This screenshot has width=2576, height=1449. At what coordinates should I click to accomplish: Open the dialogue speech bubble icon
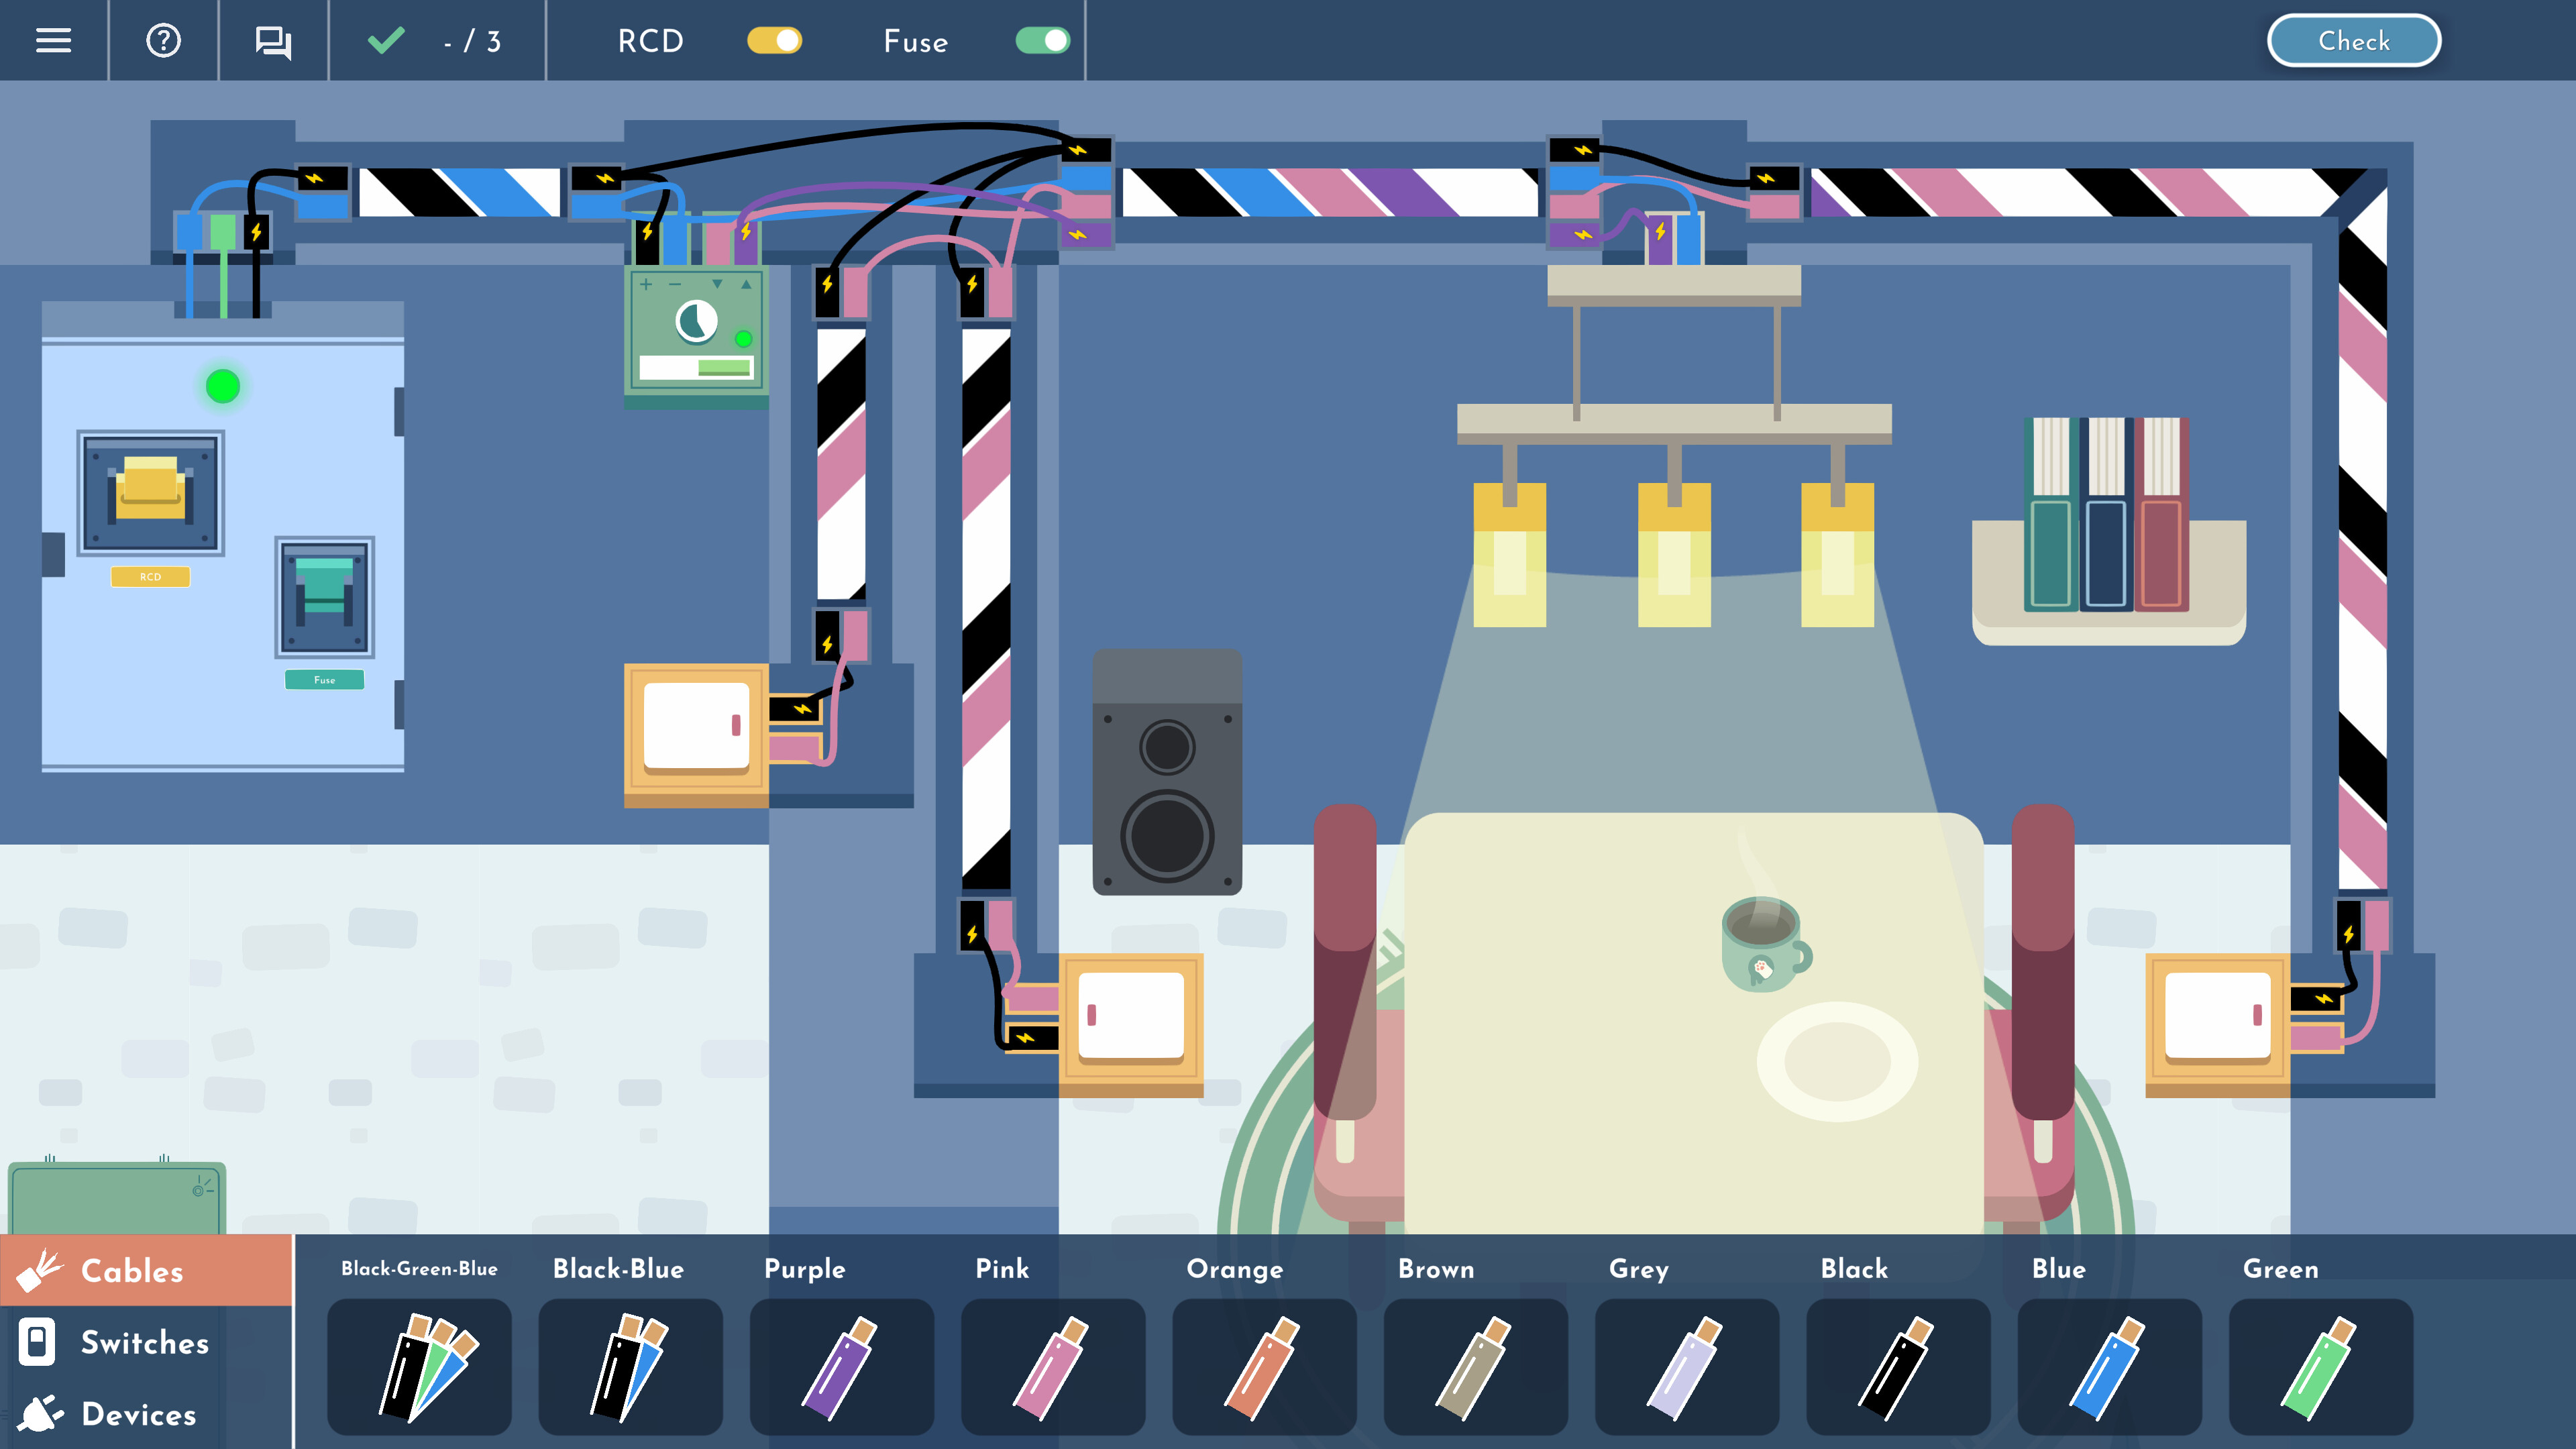[x=272, y=40]
